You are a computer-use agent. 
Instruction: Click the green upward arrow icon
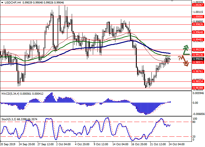tap(185, 50)
